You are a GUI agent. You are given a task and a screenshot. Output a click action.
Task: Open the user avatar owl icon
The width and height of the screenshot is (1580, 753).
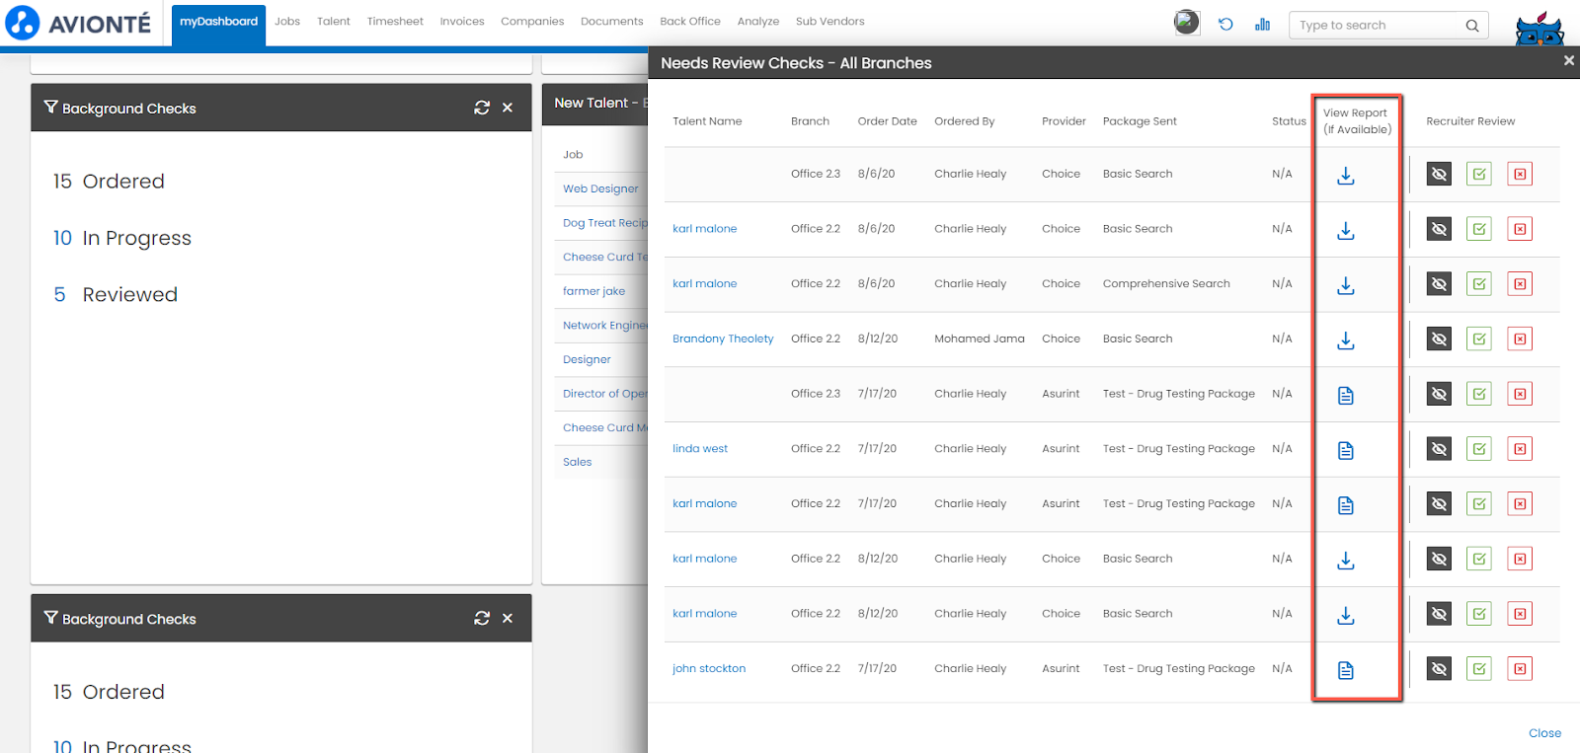1539,30
